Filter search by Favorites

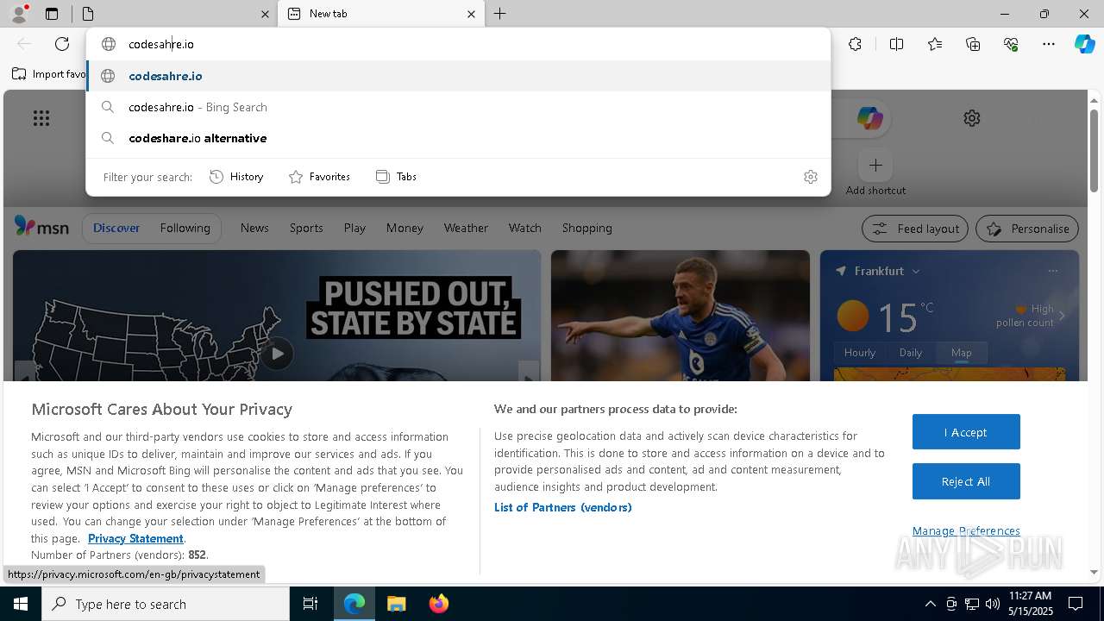(x=319, y=177)
